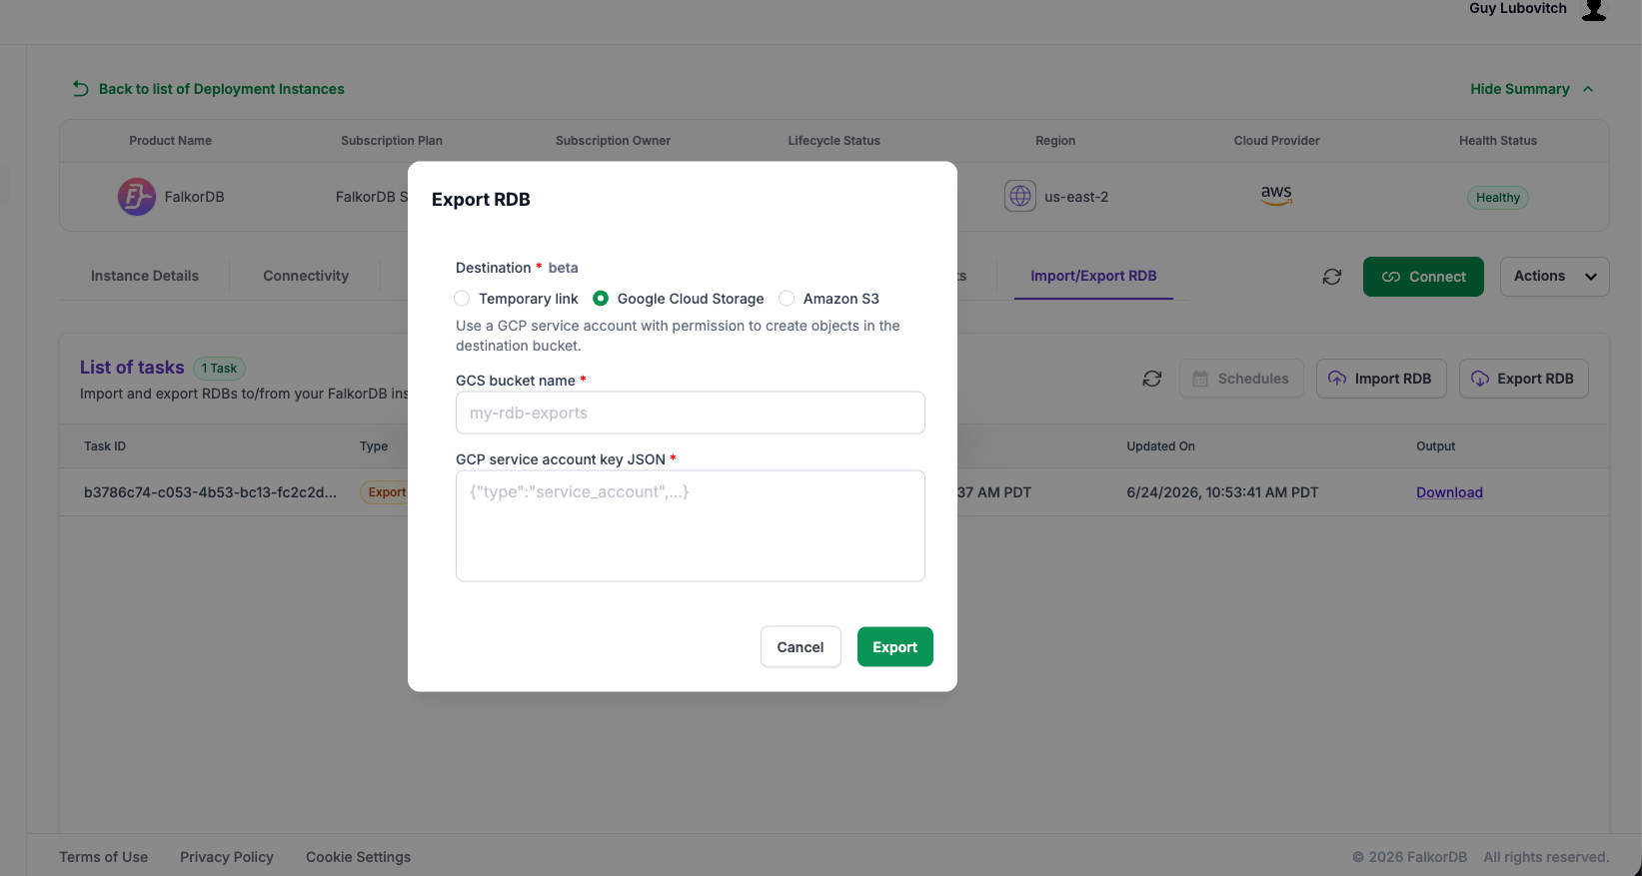This screenshot has height=876, width=1642.
Task: Click the Output column header
Action: [x=1435, y=446]
